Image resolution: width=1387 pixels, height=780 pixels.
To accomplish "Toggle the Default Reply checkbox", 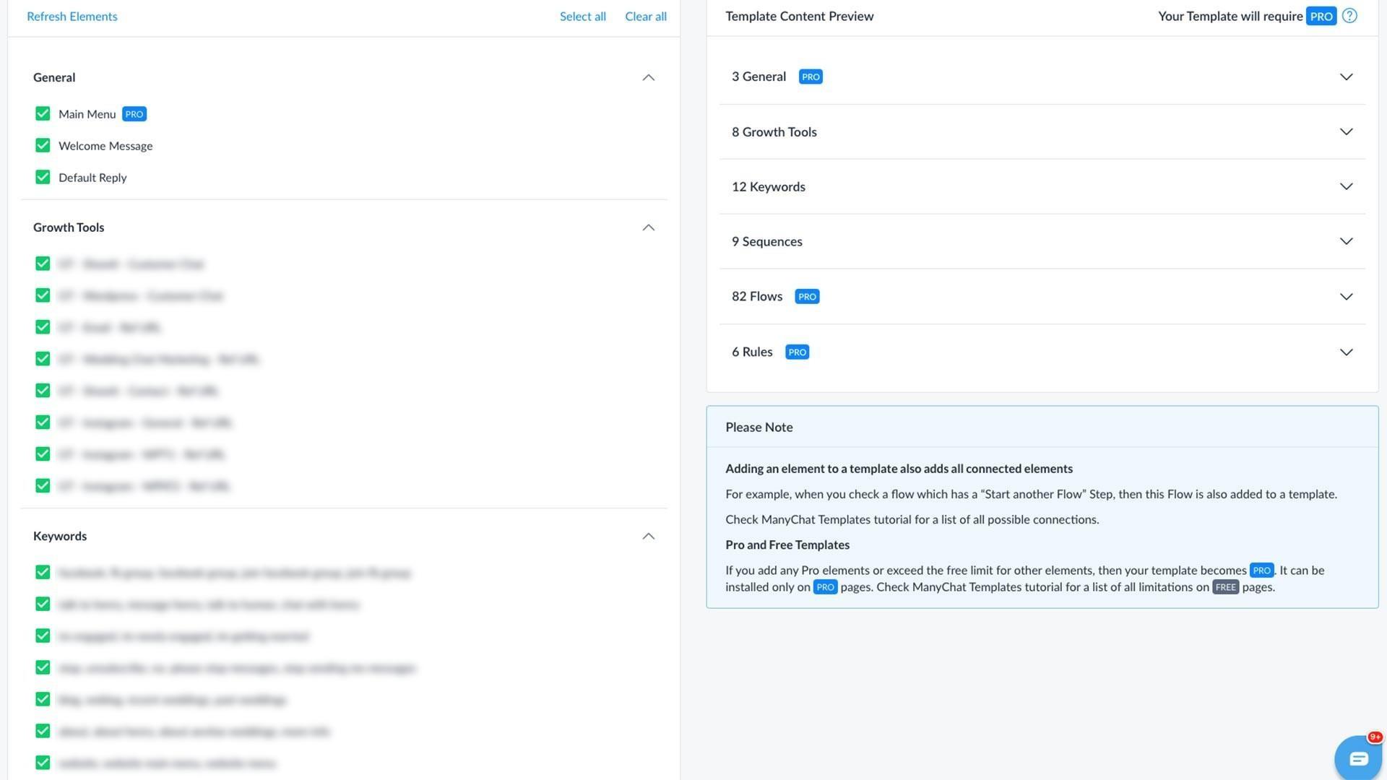I will tap(43, 178).
